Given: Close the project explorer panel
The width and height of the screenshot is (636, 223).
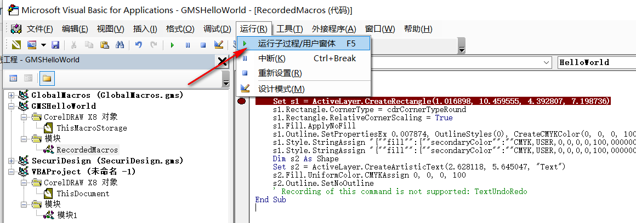Looking at the screenshot, I should pos(222,61).
